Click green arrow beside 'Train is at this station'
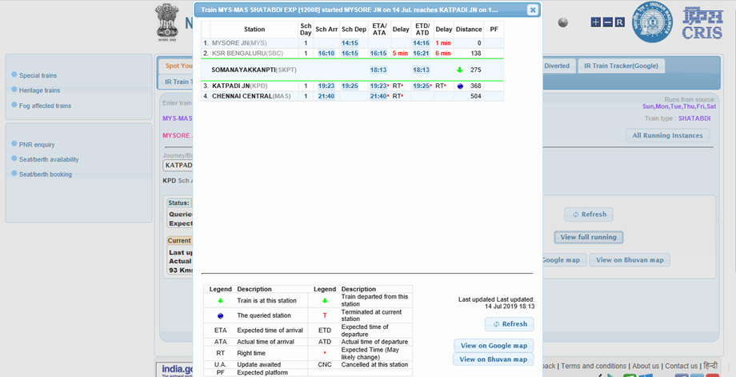Screen dimensions: 736x377 [x=220, y=300]
